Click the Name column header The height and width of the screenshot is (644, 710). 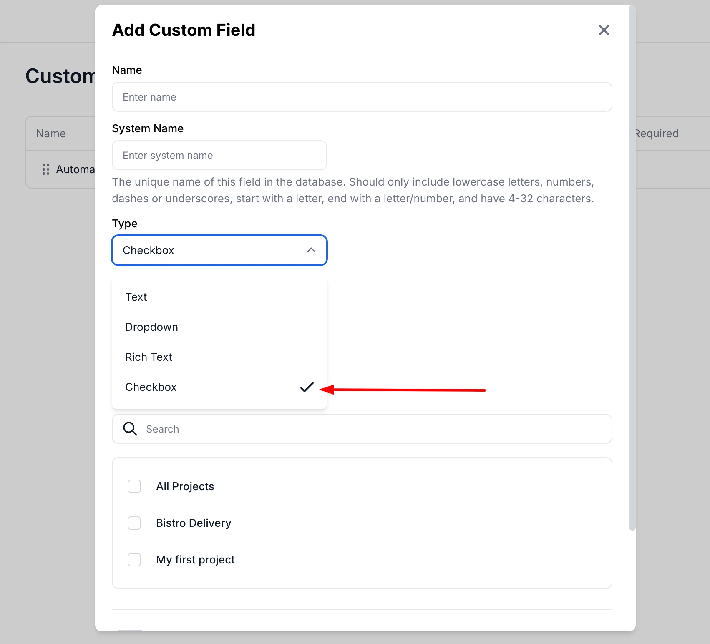click(50, 133)
